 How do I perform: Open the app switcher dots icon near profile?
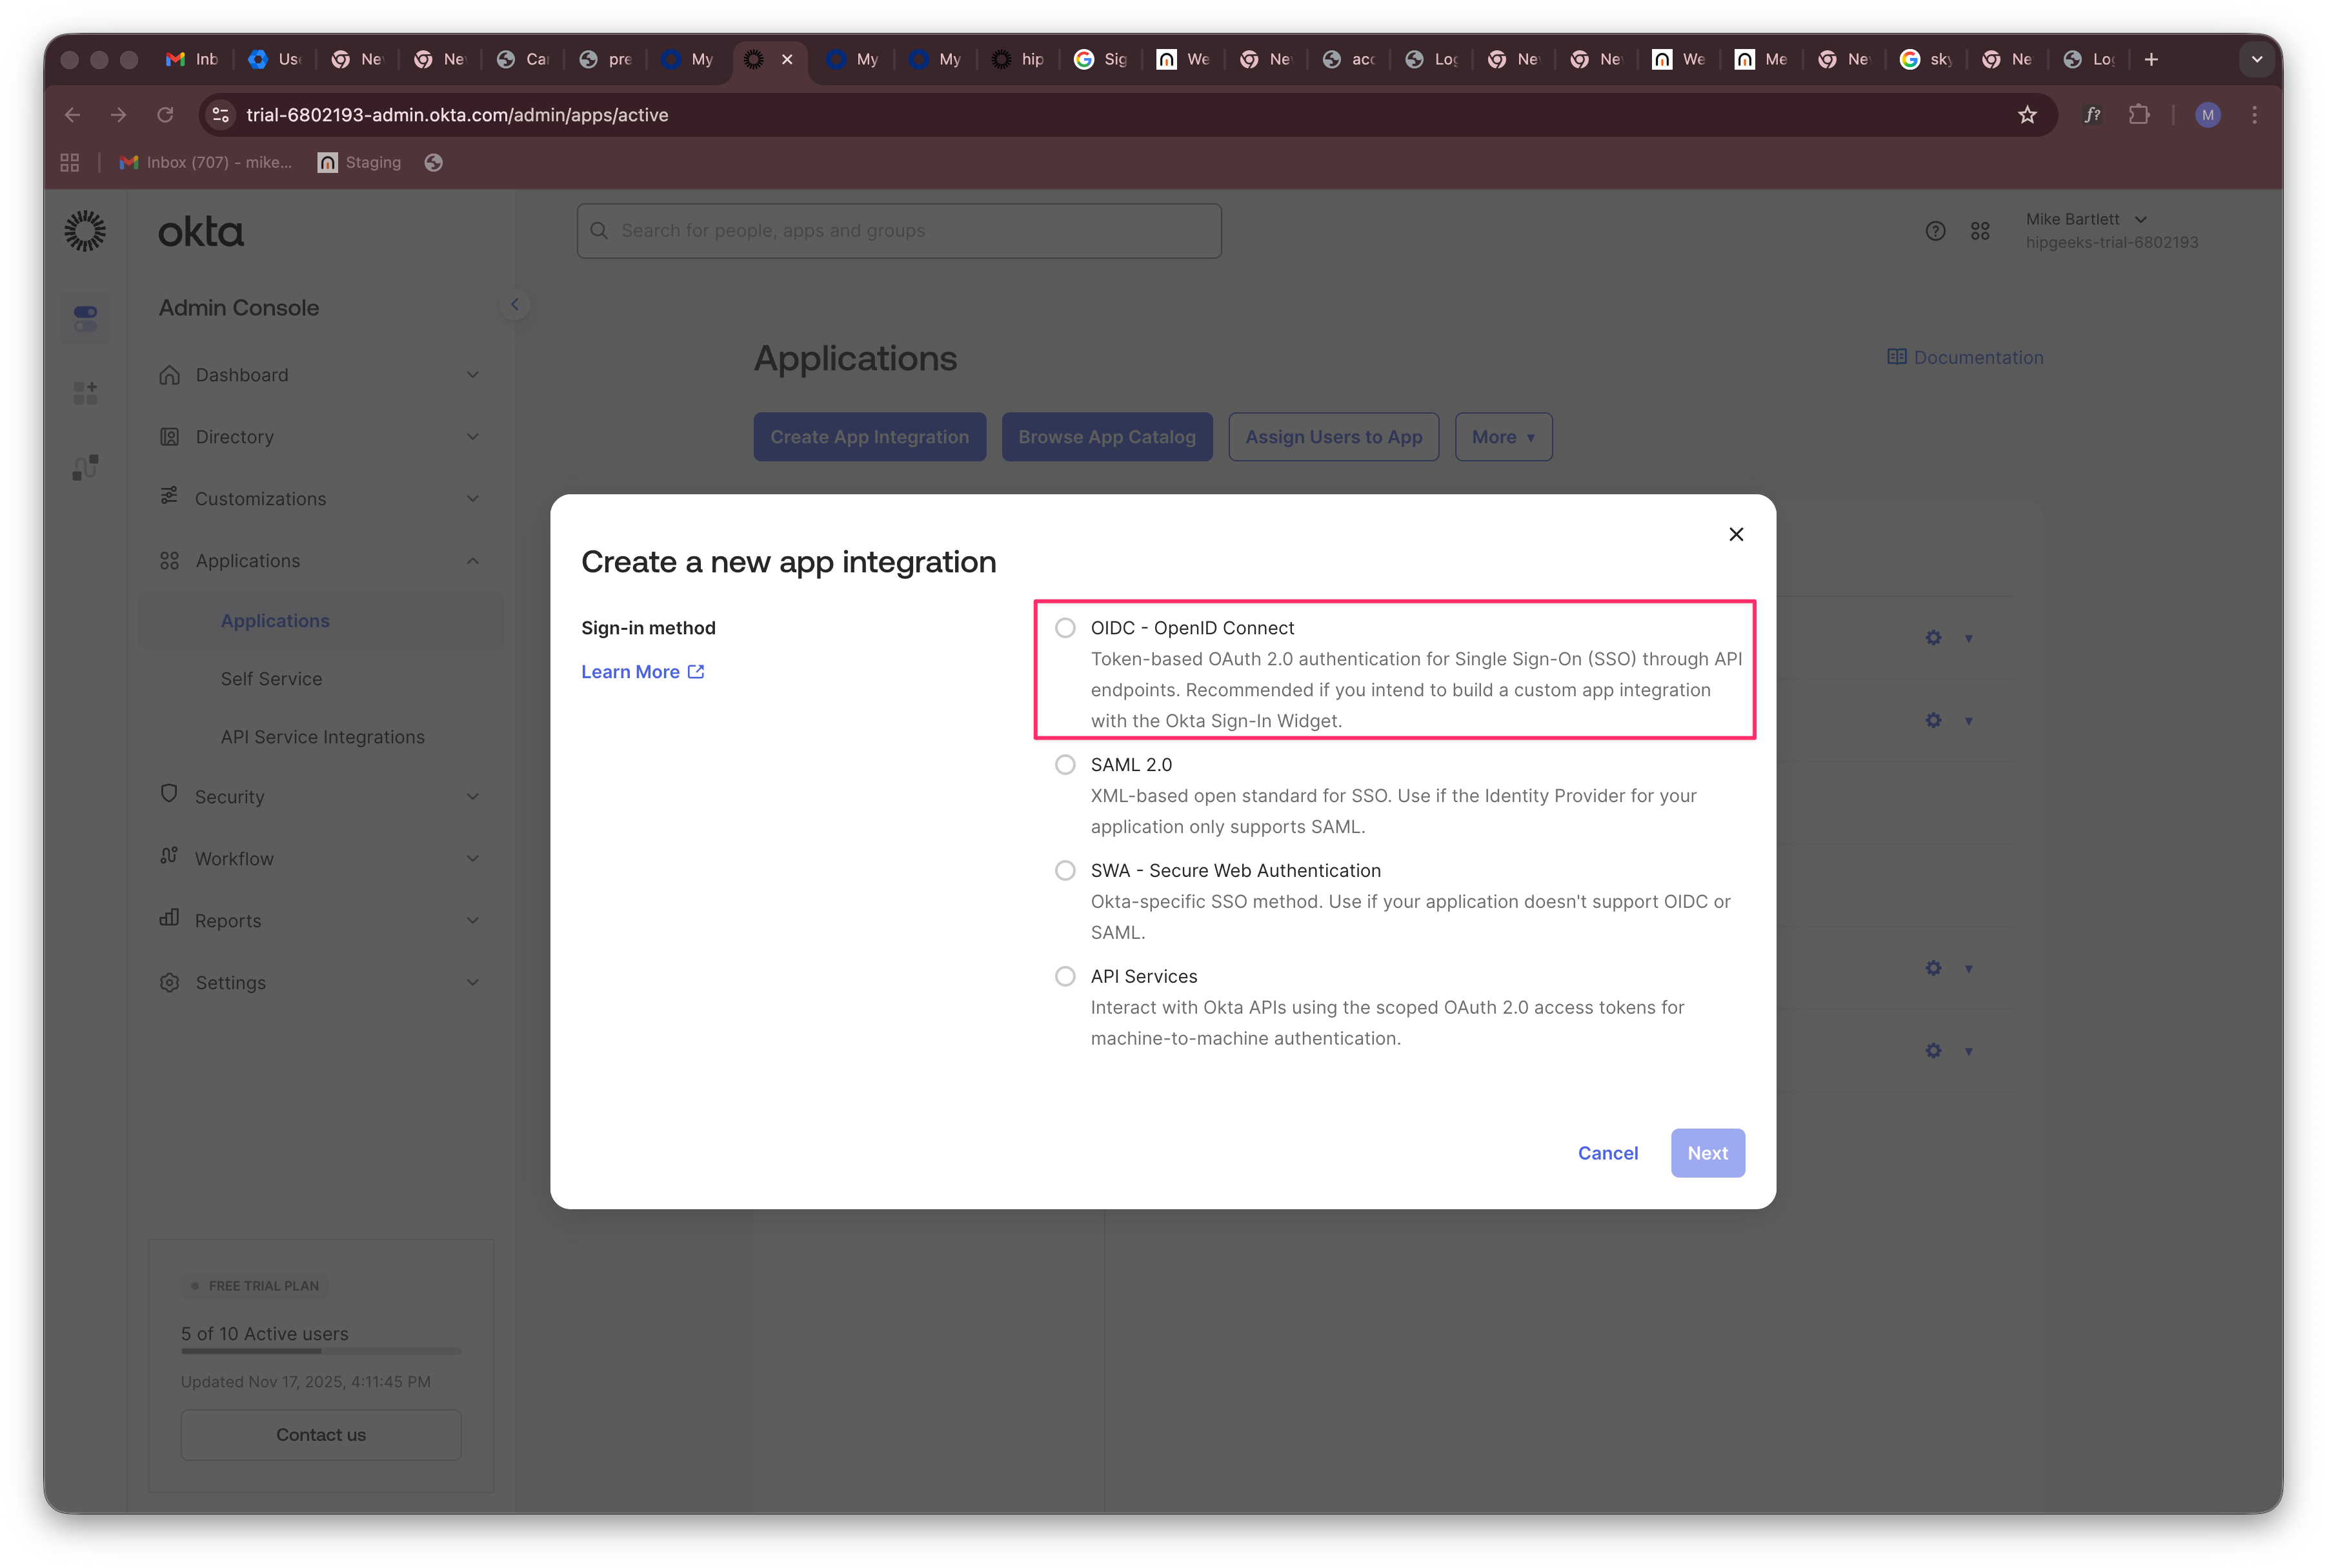[1981, 230]
